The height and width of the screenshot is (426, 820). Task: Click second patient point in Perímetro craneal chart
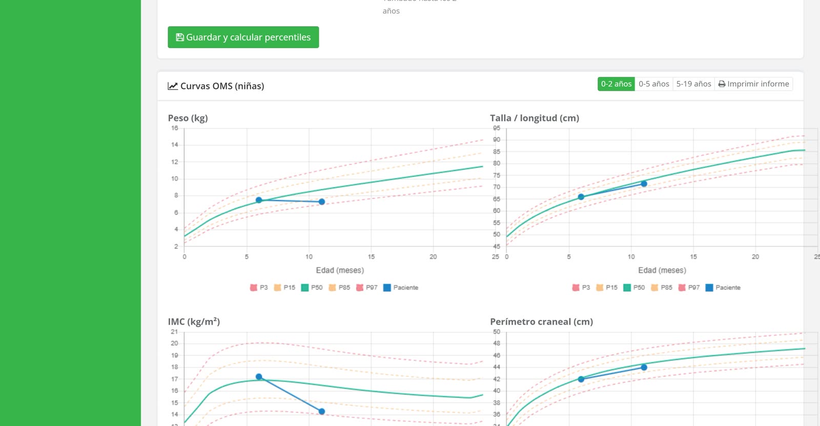(644, 367)
